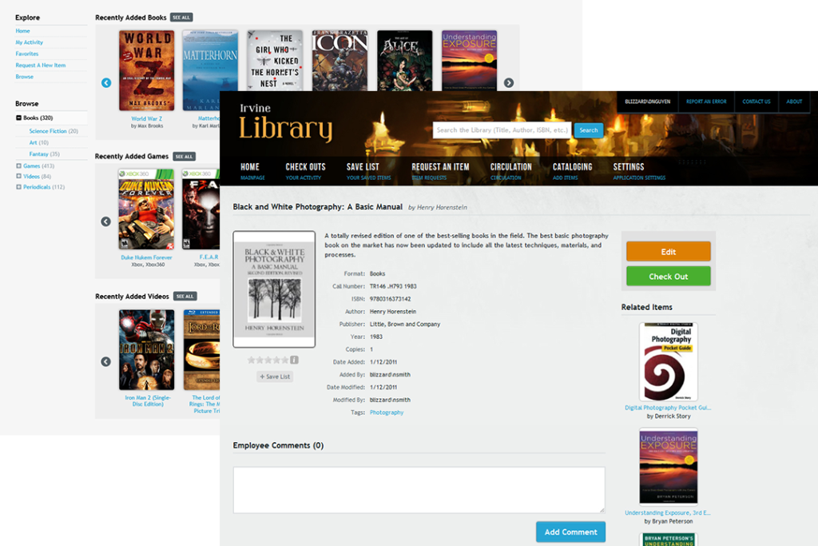The image size is (818, 546).
Task: Open the Digital Photography Pocket Guide thumbnail
Action: point(669,362)
